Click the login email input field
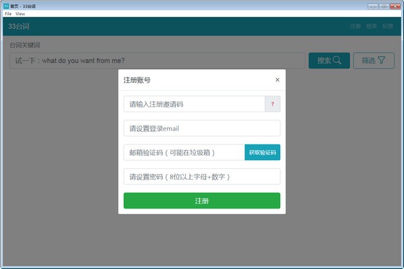Screen dimensions: 404x269 (x=201, y=128)
